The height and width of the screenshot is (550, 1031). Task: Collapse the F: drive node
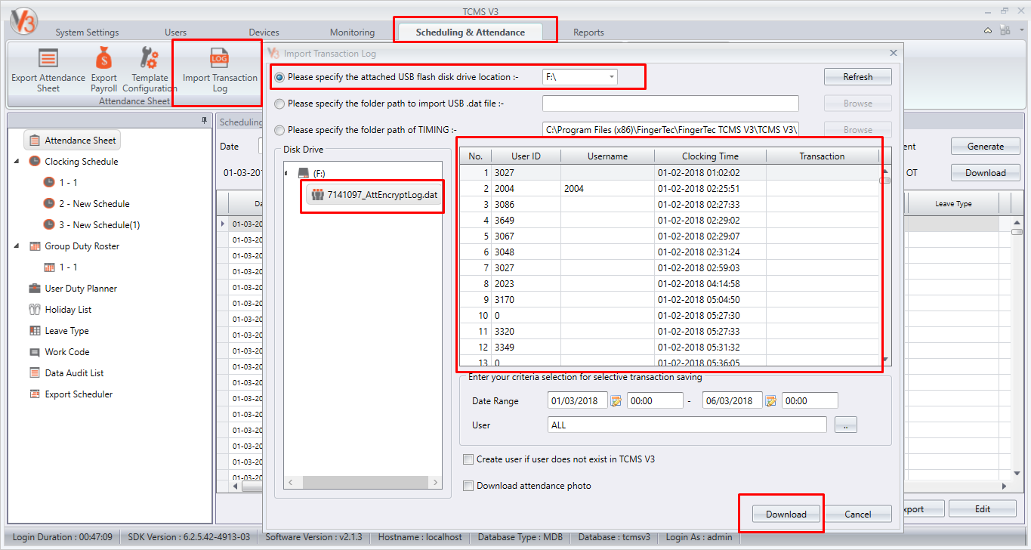tap(287, 174)
